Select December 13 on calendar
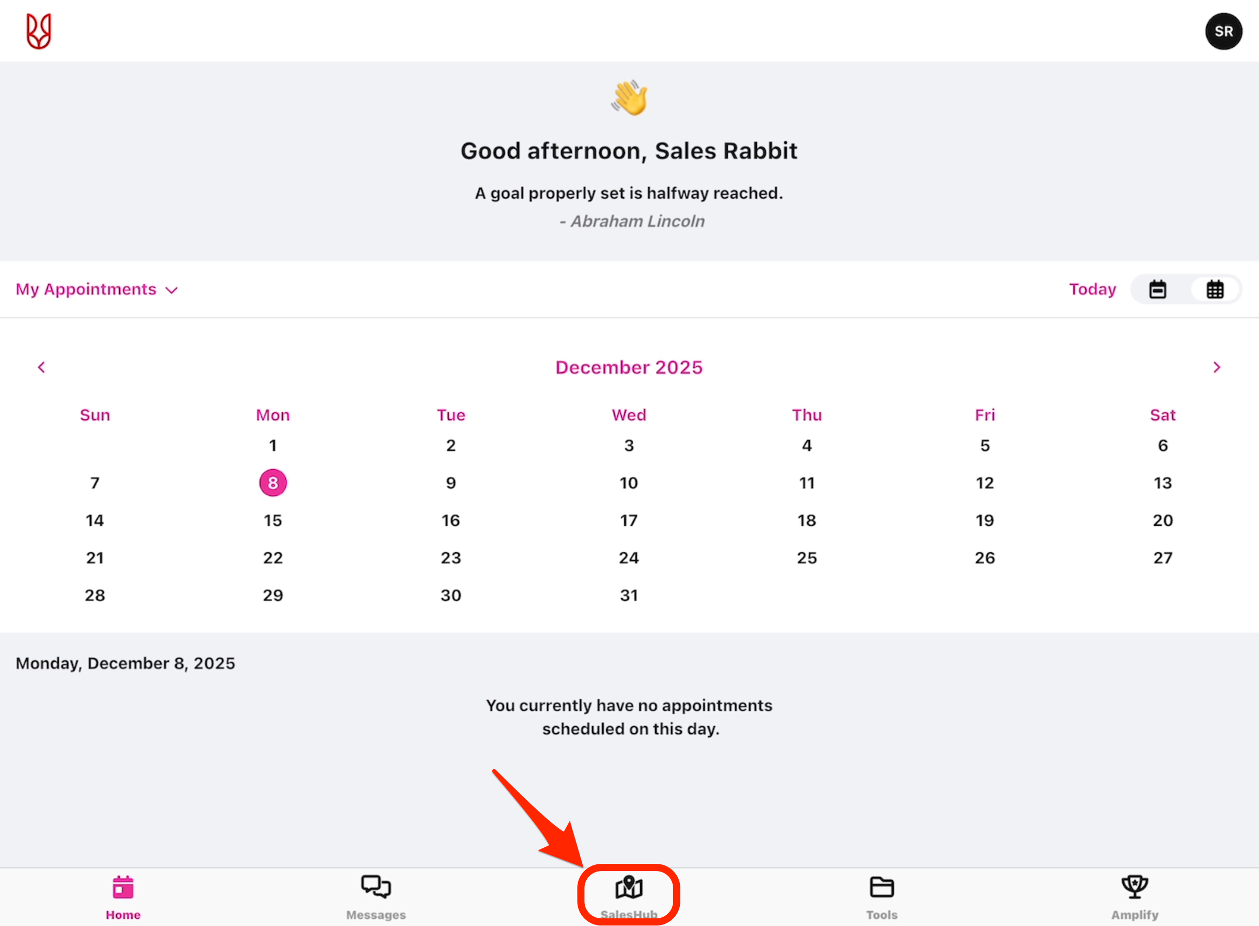1259x926 pixels. point(1162,483)
